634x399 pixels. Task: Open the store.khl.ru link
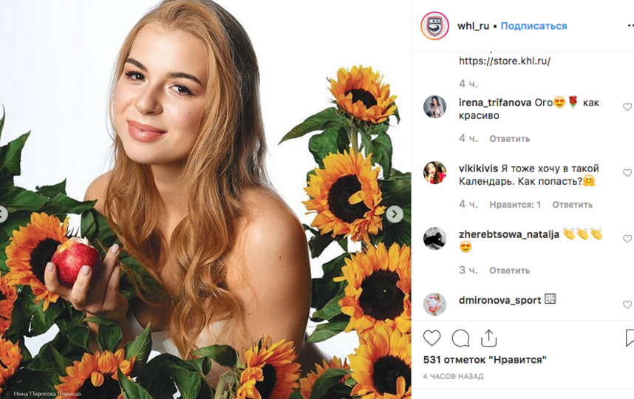pos(505,61)
